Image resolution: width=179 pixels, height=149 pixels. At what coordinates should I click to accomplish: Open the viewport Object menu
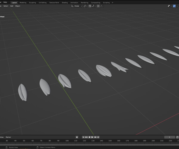coord(18,6)
